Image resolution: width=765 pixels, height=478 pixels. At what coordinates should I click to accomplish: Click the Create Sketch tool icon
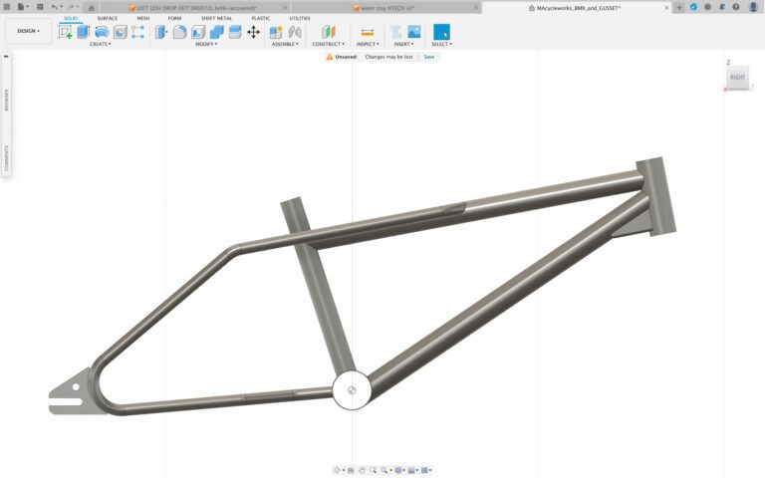(65, 32)
